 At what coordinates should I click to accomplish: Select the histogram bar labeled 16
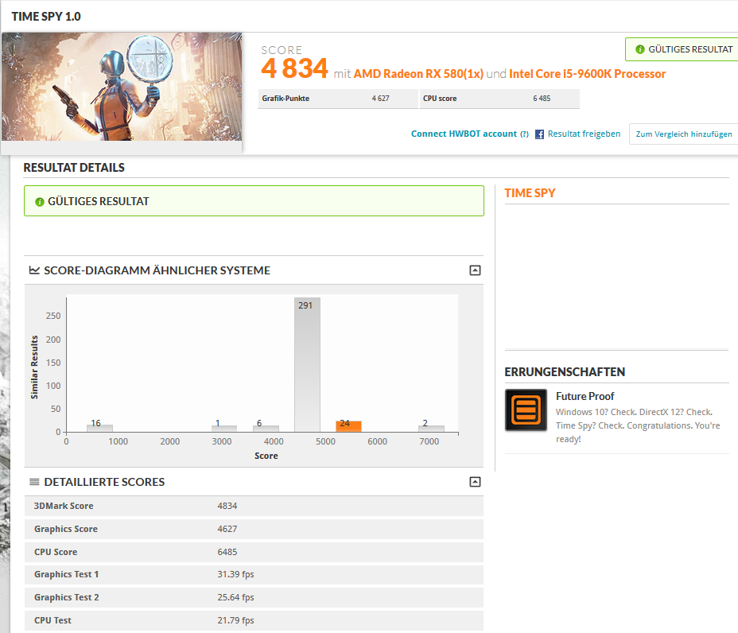99,429
